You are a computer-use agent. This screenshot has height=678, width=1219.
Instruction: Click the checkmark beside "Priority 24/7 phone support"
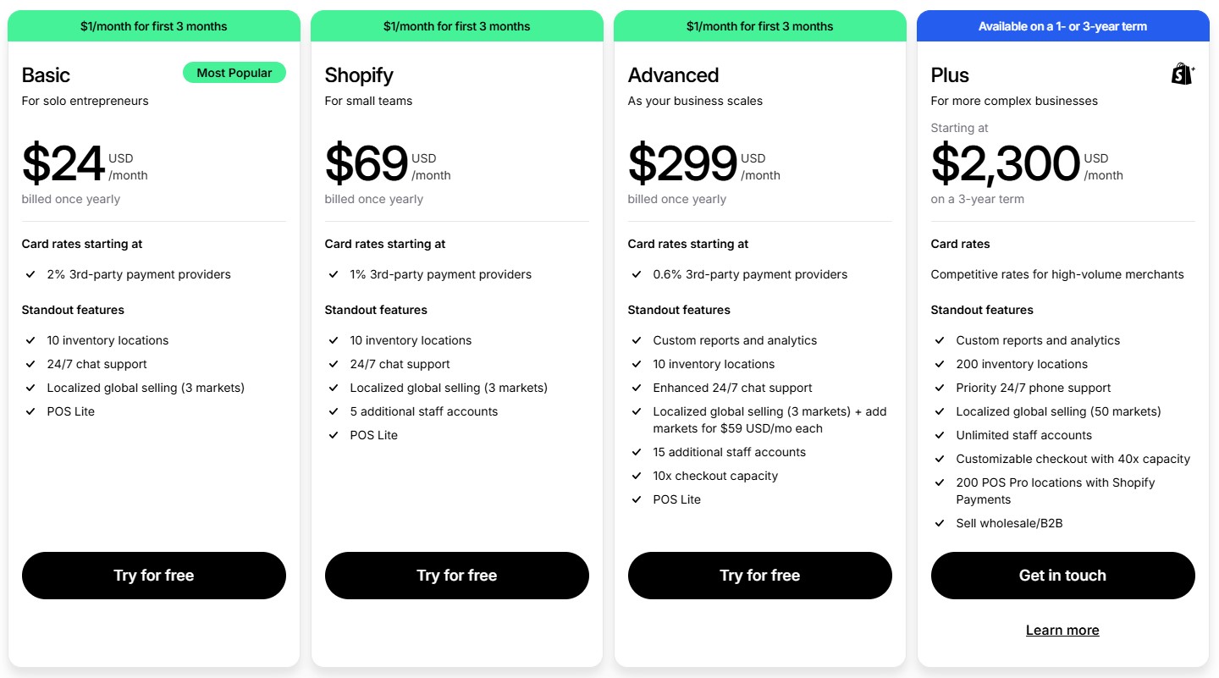(x=939, y=388)
